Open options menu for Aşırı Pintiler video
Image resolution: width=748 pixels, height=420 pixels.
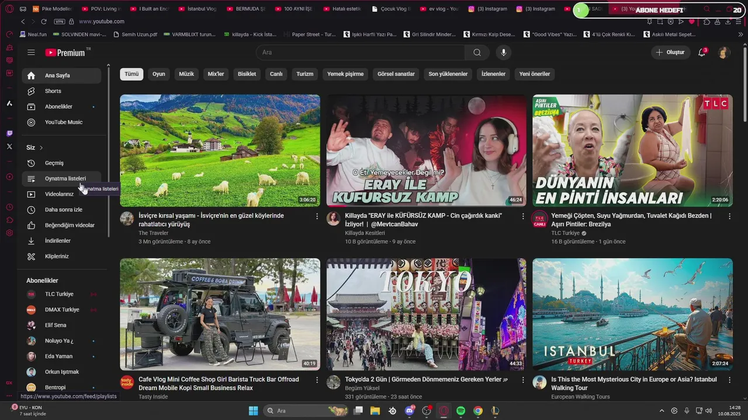tap(729, 216)
